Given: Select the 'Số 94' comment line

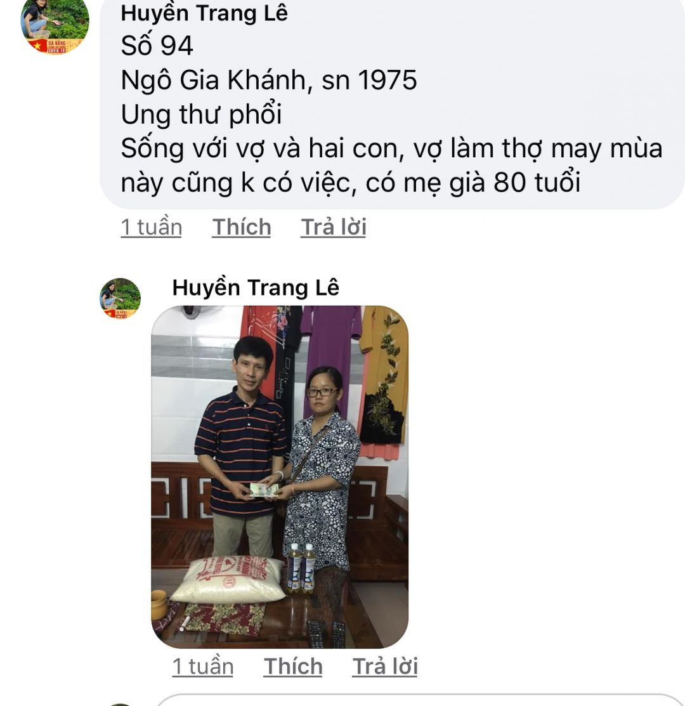Looking at the screenshot, I should coord(157,46).
